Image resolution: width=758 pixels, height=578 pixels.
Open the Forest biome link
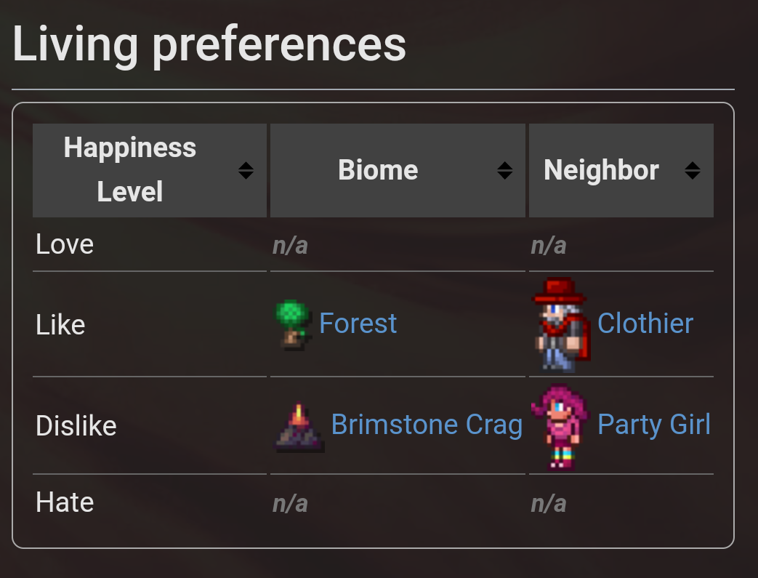[x=358, y=323]
